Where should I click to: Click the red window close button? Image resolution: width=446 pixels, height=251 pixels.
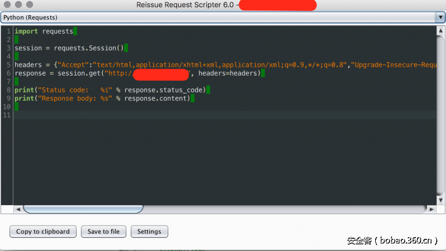point(8,5)
